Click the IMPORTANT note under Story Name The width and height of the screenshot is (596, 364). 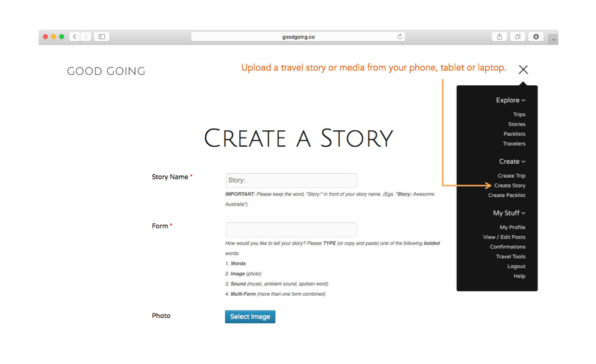pyautogui.click(x=329, y=199)
